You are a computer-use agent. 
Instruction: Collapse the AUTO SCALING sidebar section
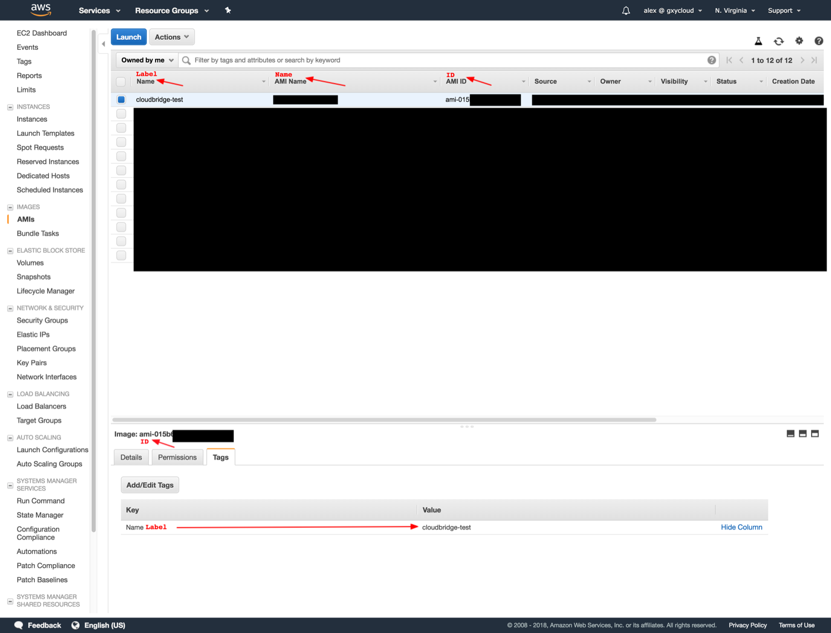(x=10, y=438)
